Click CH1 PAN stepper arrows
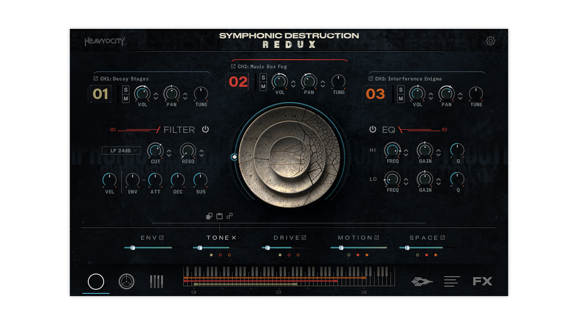The image size is (578, 325). [185, 95]
